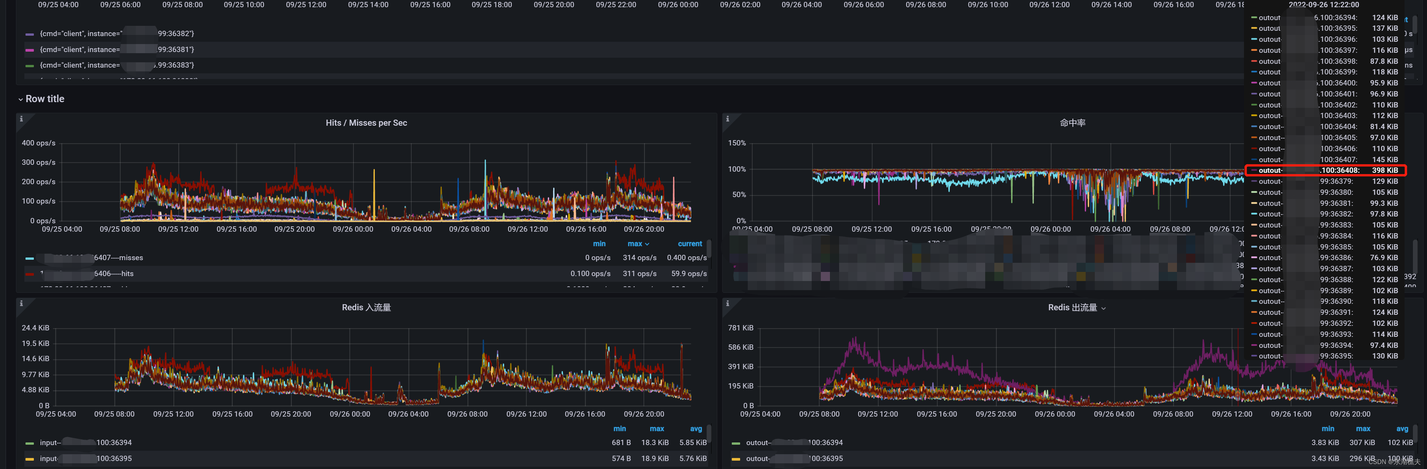This screenshot has width=1427, height=469.
Task: Click the info icon on the 命中率 panel
Action: tap(727, 118)
